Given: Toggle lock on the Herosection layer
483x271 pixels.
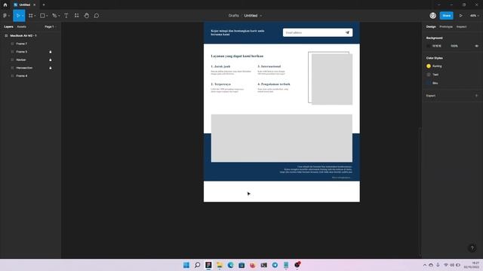Looking at the screenshot, I should (51, 68).
